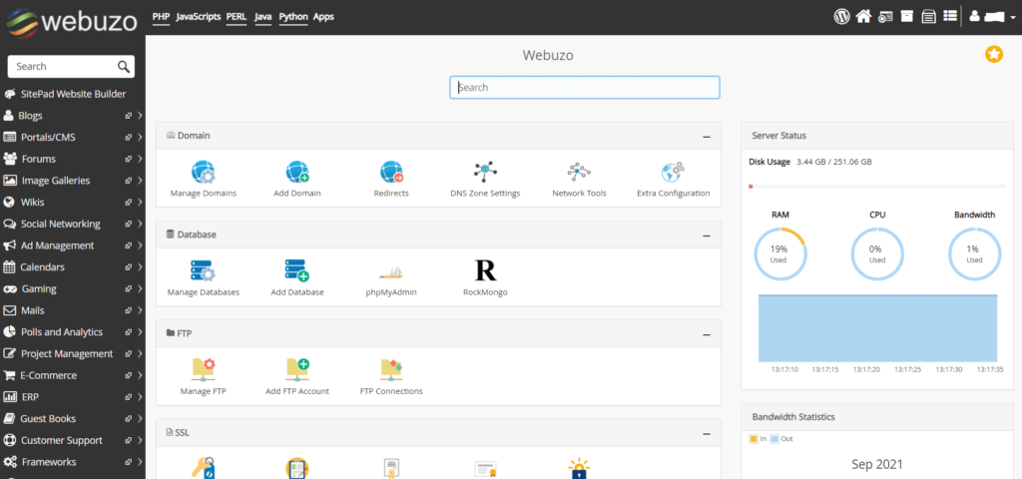This screenshot has height=479, width=1022.
Task: Open Manage Databases
Action: pyautogui.click(x=203, y=270)
